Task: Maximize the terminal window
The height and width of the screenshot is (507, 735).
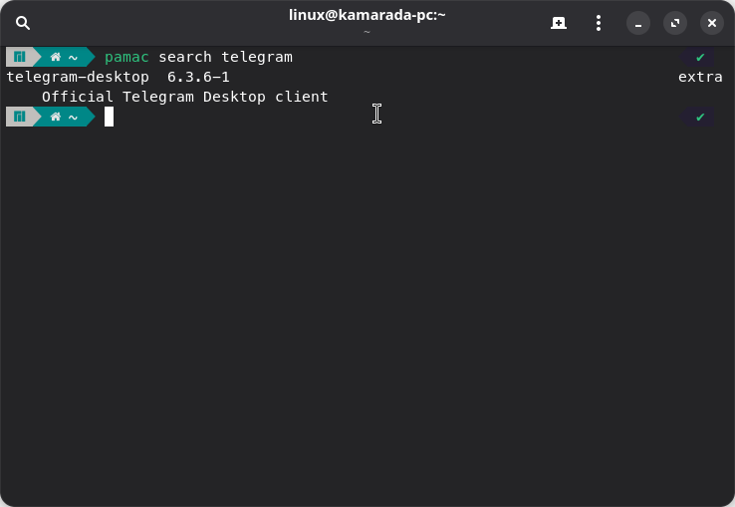Action: click(675, 23)
